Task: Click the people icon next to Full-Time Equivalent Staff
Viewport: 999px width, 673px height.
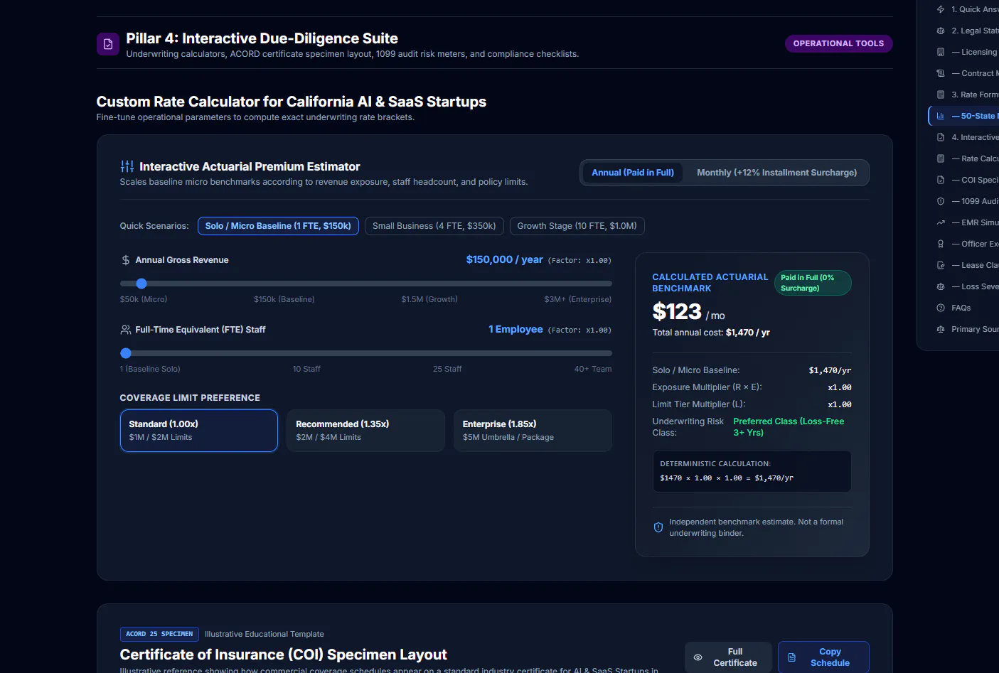Action: (126, 330)
